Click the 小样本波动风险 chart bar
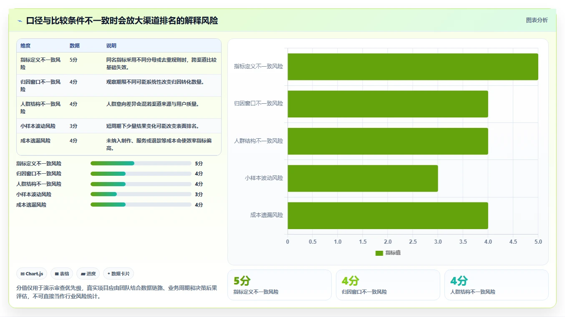This screenshot has height=317, width=565. [x=363, y=178]
